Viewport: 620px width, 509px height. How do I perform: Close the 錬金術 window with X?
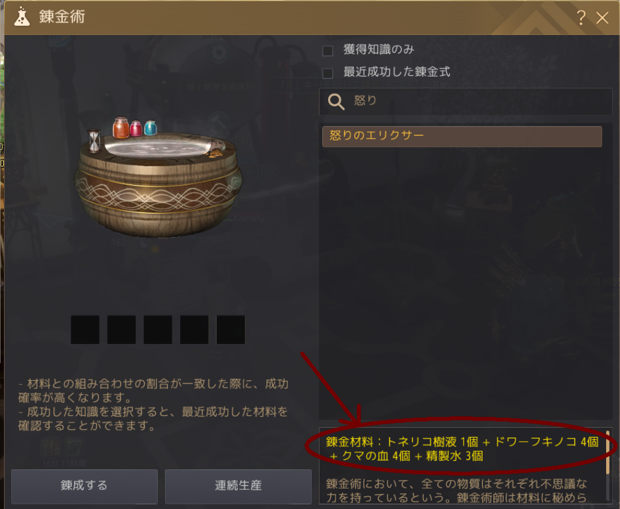[602, 17]
